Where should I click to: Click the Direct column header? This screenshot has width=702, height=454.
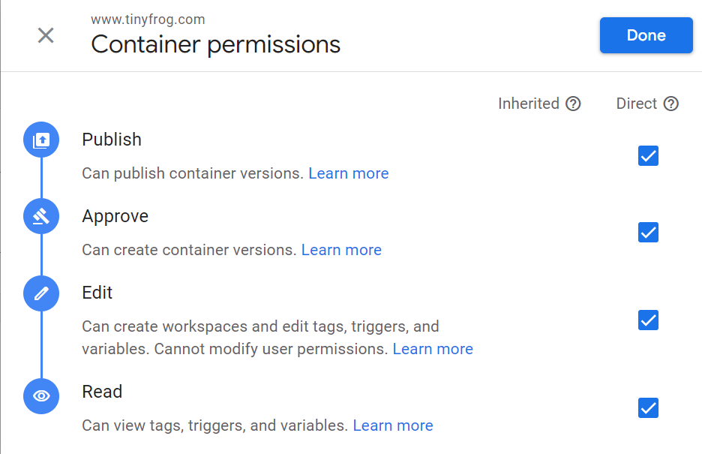[637, 104]
